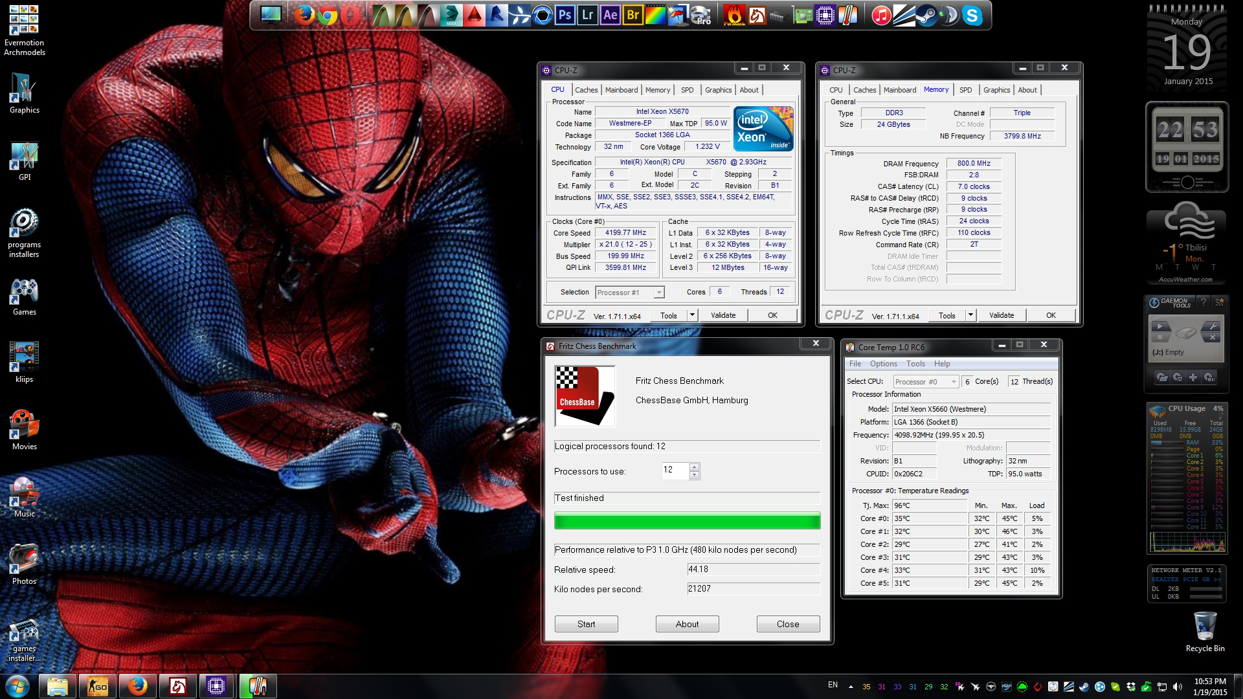Expand Tools dropdown arrow in CPU-Z

pos(691,315)
